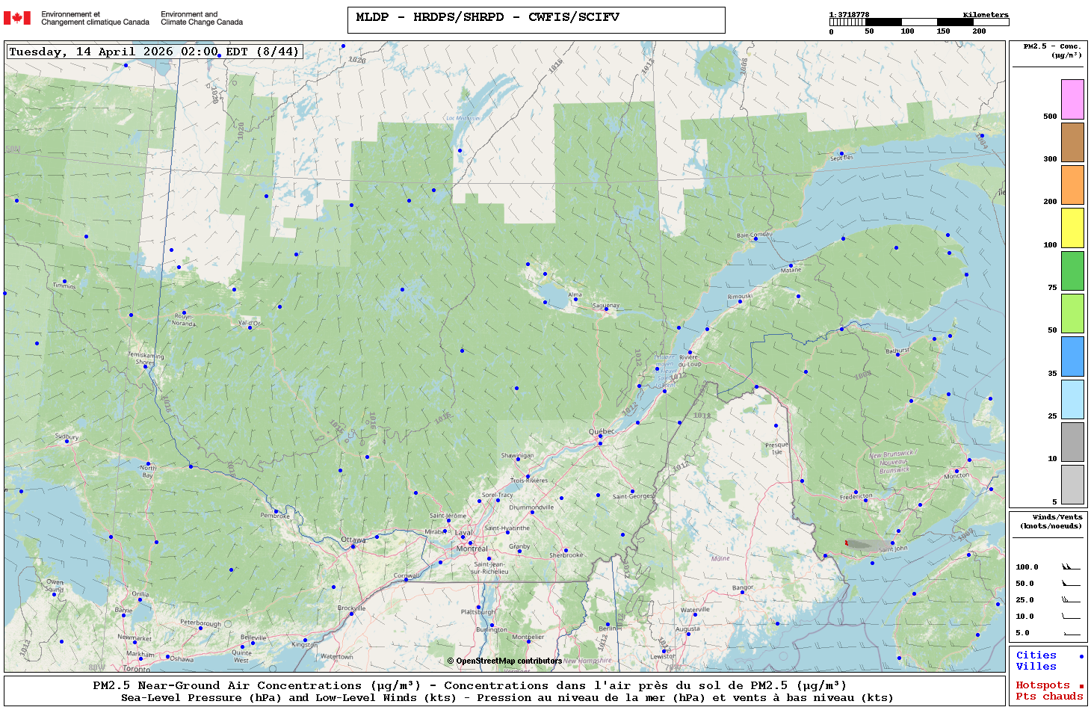Image resolution: width=1091 pixels, height=710 pixels.
Task: Click the kilometers scale bar
Action: [x=918, y=22]
